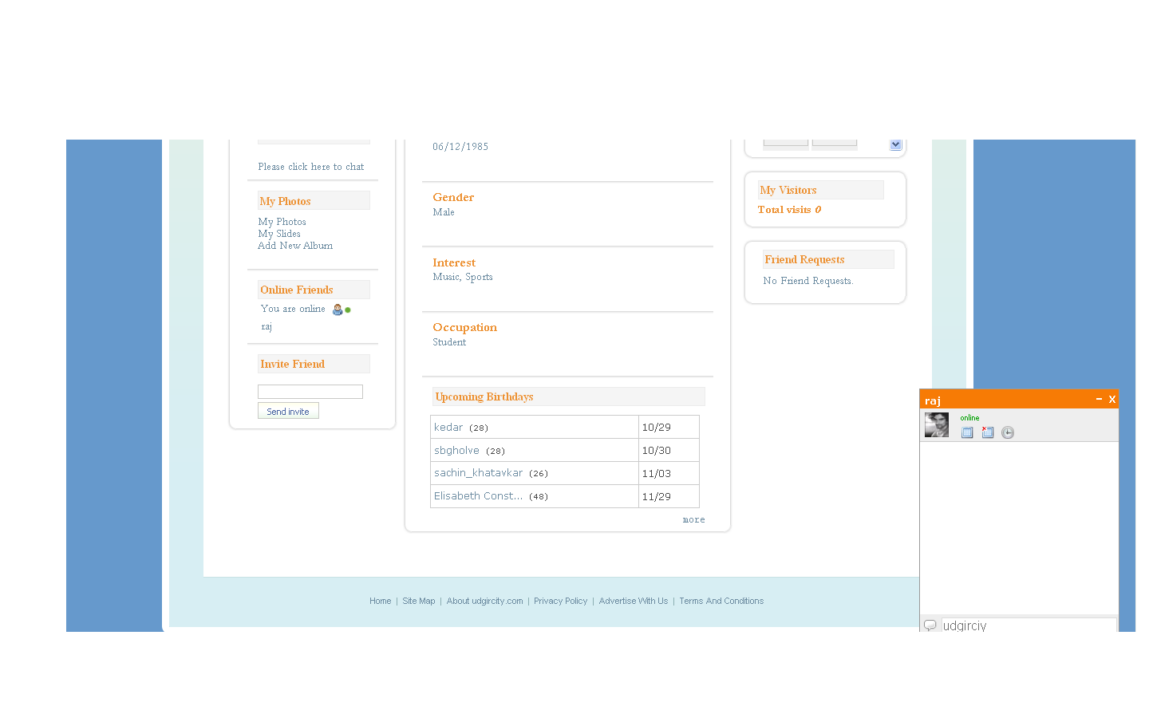Open sachin_khatavkar's birthday entry

pos(479,473)
